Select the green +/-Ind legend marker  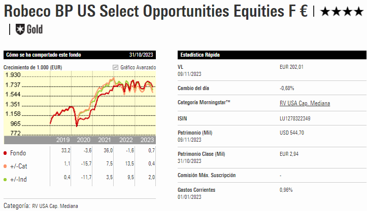click(6, 179)
